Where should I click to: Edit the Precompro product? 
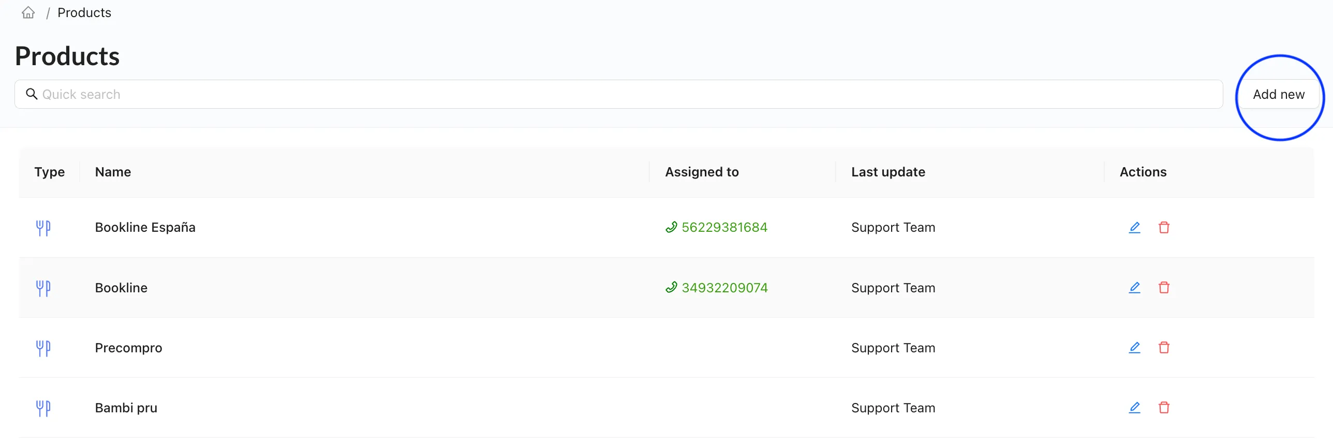pos(1134,347)
